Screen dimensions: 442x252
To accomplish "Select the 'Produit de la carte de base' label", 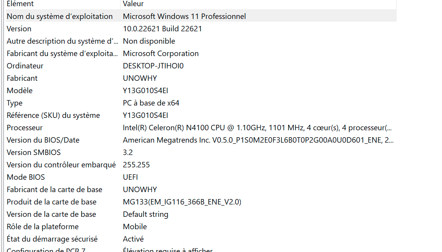I will 52,202.
